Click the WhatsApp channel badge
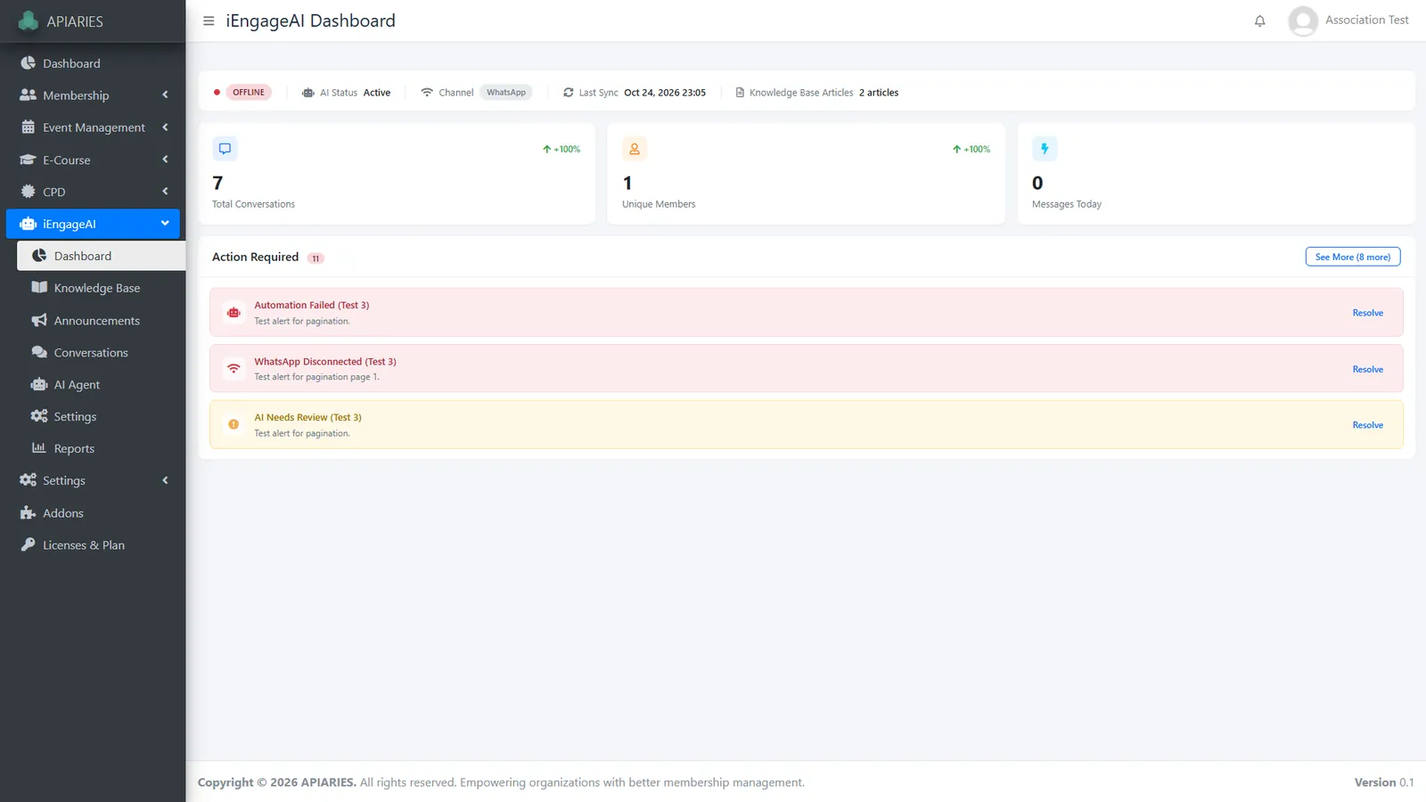The width and height of the screenshot is (1426, 802). (x=506, y=93)
